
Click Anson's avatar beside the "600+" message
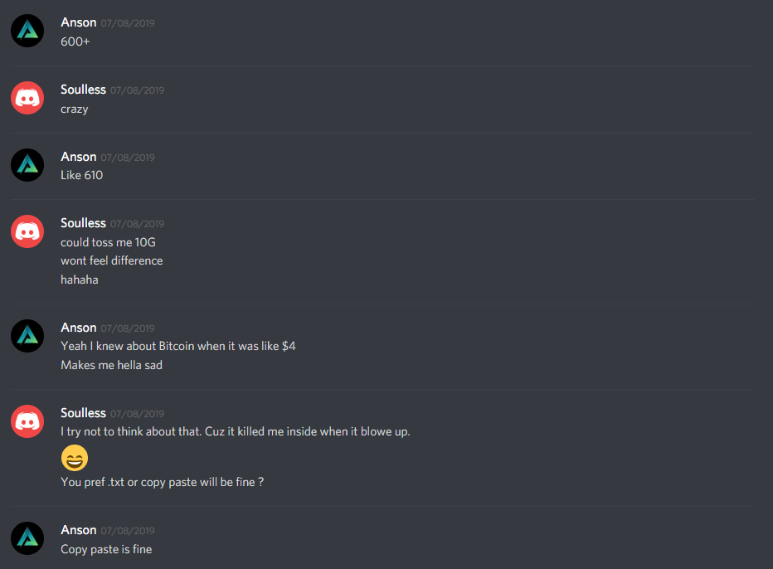pyautogui.click(x=27, y=31)
